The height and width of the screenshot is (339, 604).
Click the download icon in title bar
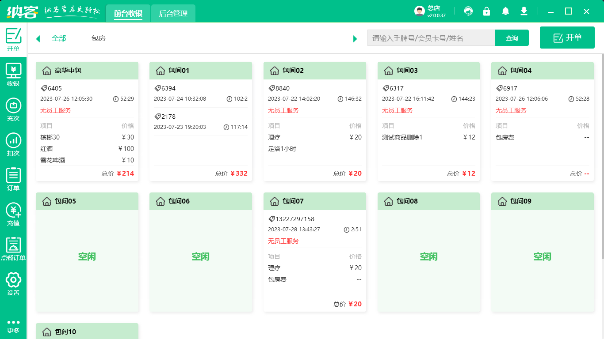pyautogui.click(x=524, y=11)
